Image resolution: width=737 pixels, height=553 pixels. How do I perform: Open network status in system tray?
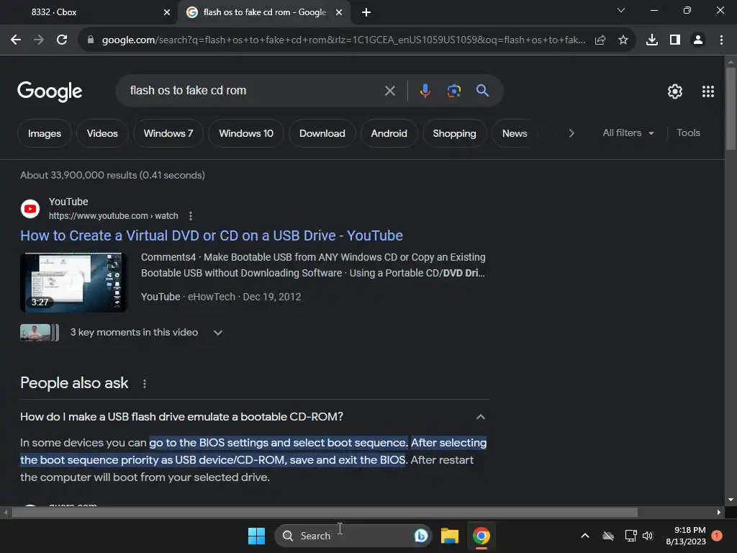pyautogui.click(x=630, y=536)
